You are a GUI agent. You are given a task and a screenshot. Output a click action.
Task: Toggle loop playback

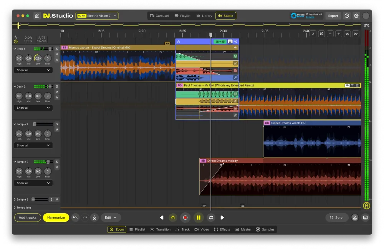click(211, 217)
